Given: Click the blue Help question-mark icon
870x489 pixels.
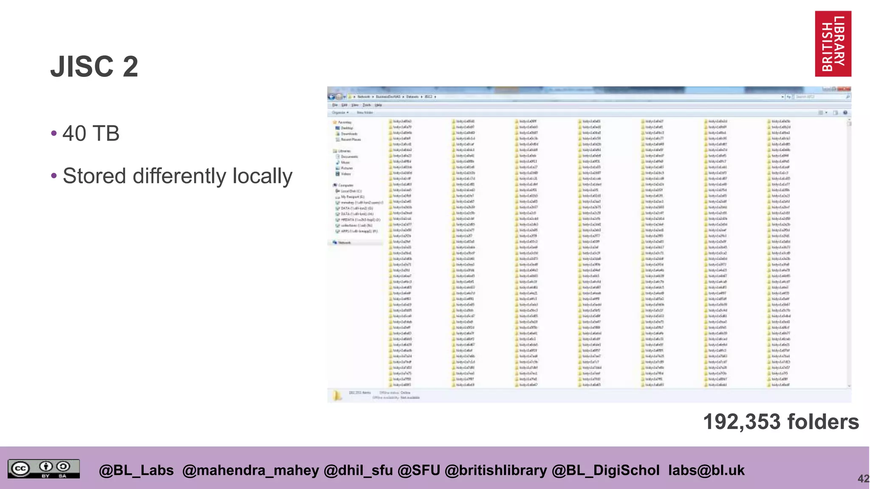Looking at the screenshot, I should click(845, 112).
